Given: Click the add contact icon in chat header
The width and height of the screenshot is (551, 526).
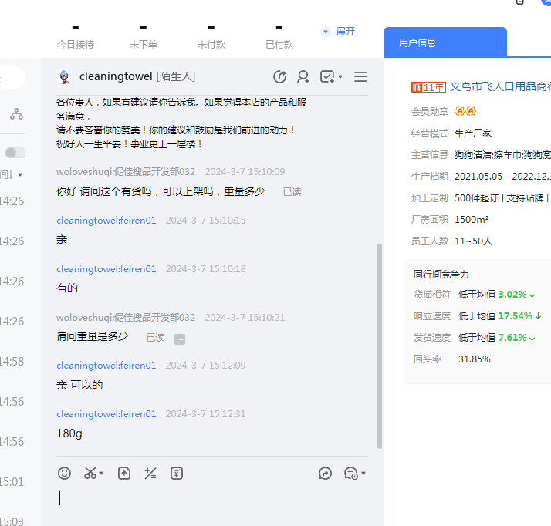Looking at the screenshot, I should 303,77.
